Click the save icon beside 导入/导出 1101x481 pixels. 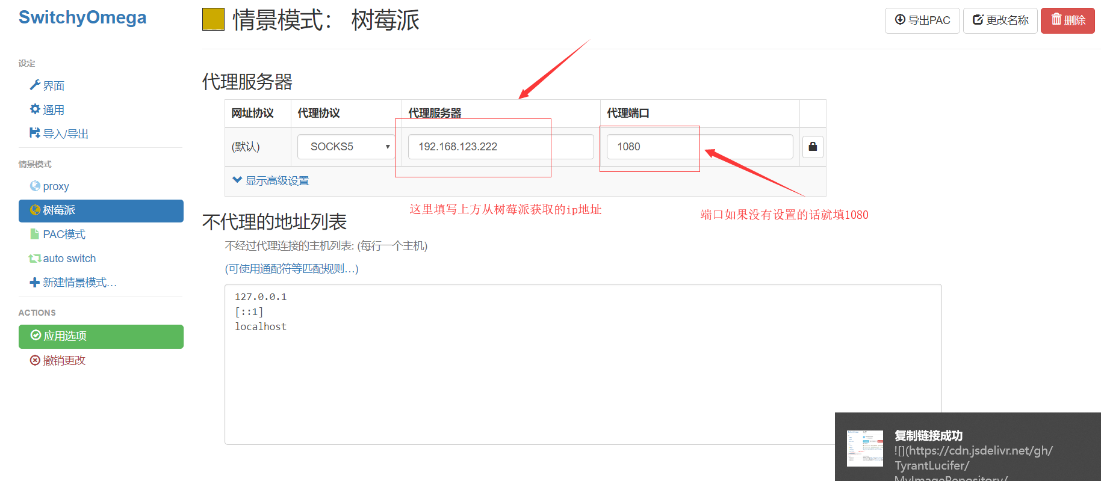coord(35,133)
